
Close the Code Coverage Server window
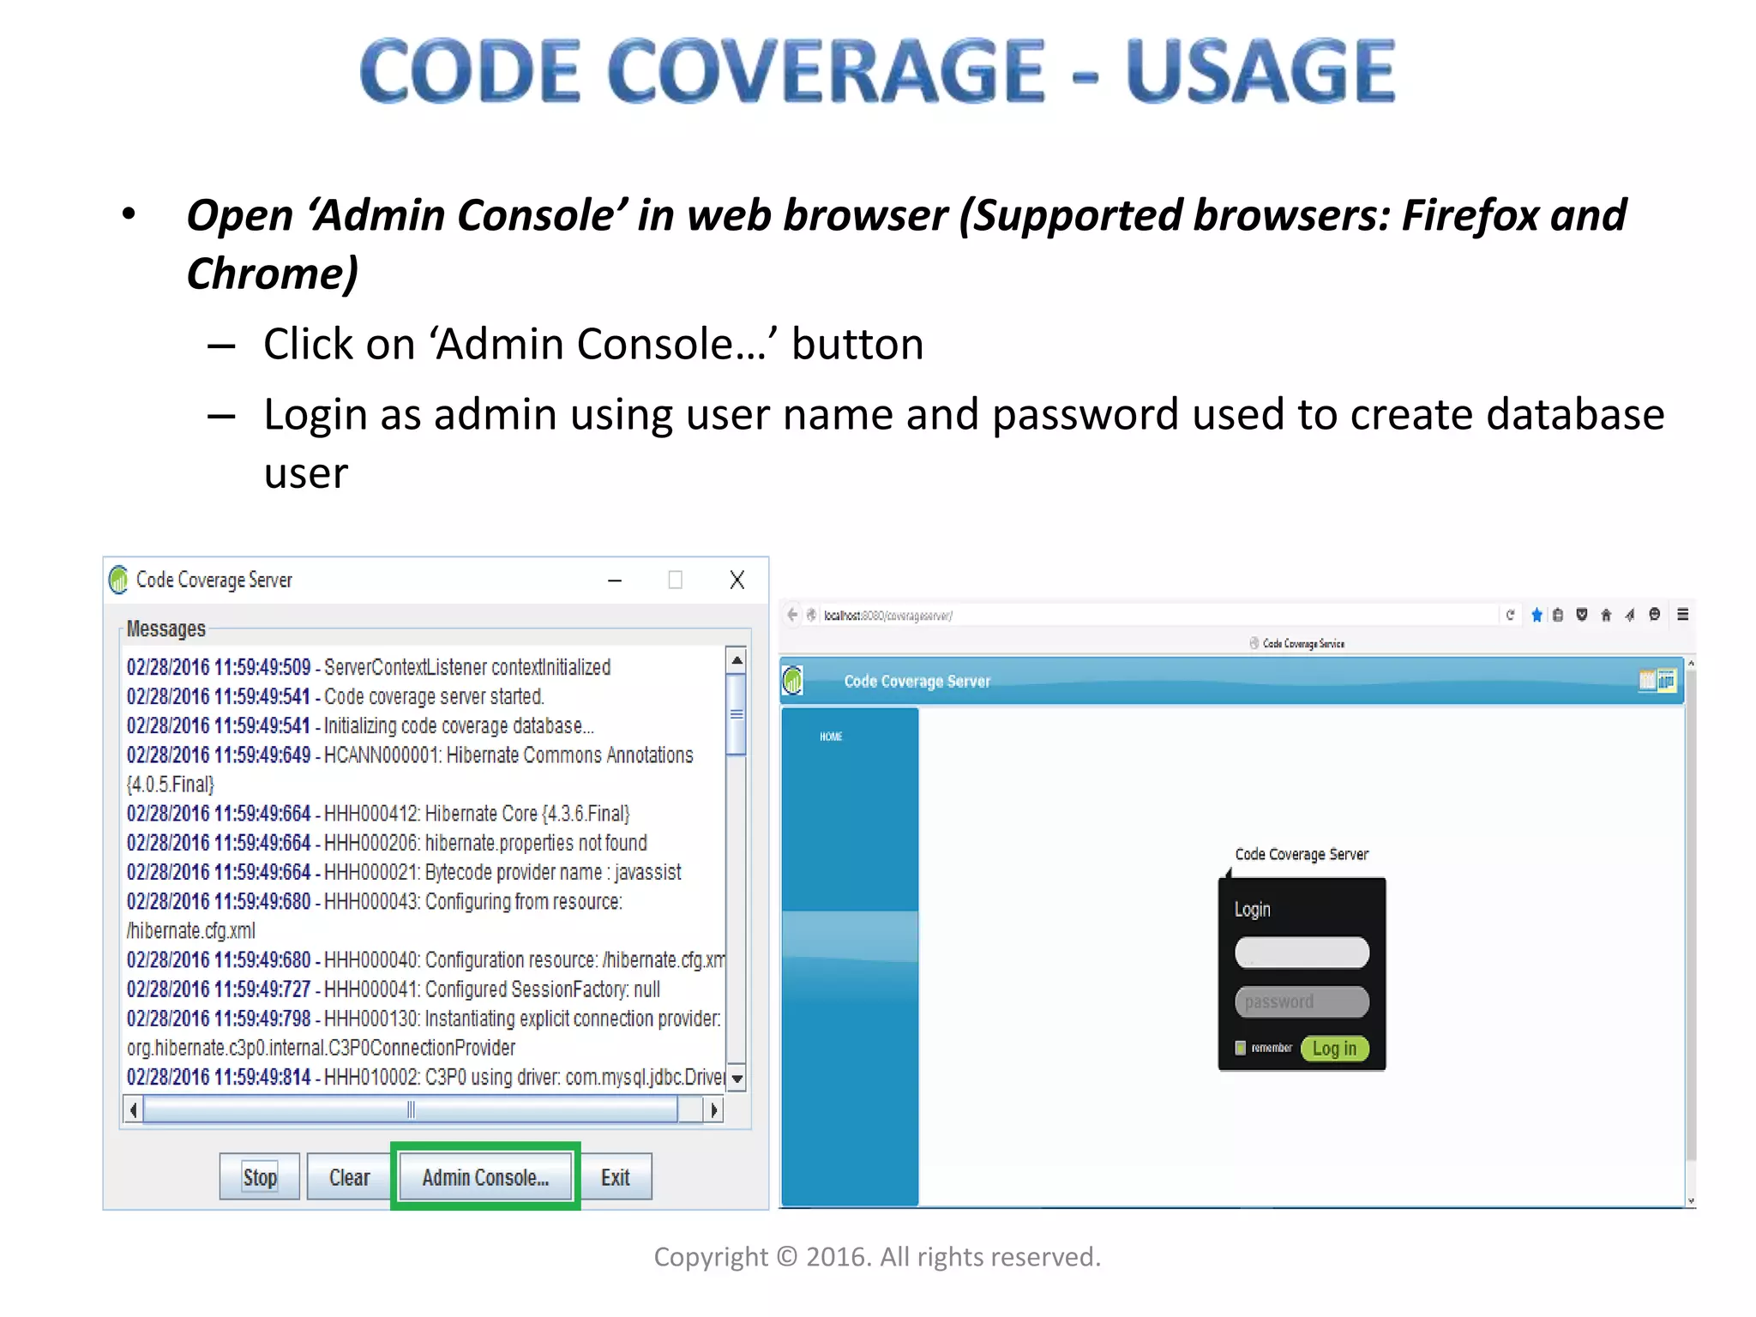[737, 580]
